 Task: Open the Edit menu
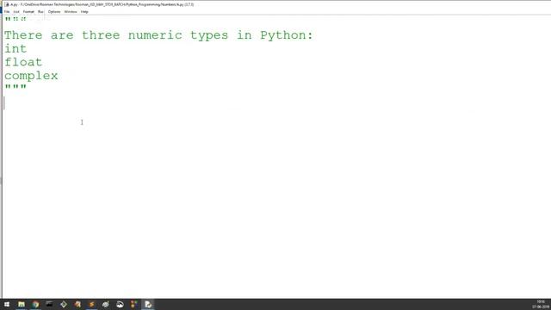16,11
